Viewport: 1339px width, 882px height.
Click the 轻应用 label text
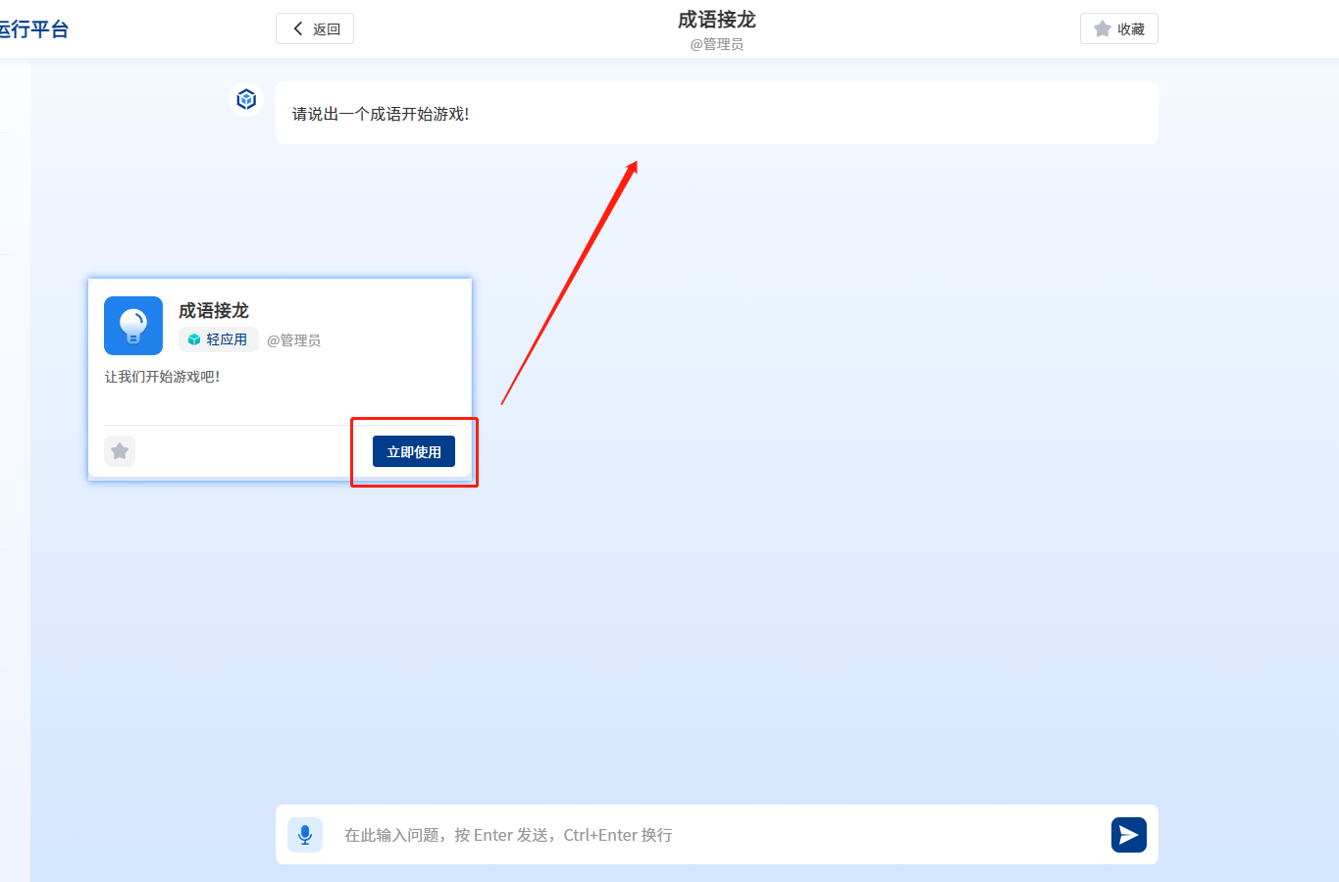227,339
